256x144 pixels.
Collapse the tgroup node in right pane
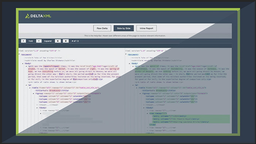(x=140, y=94)
